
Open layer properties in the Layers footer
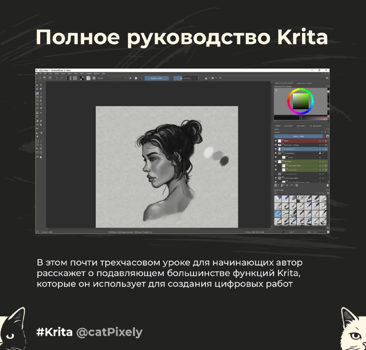pos(296,186)
